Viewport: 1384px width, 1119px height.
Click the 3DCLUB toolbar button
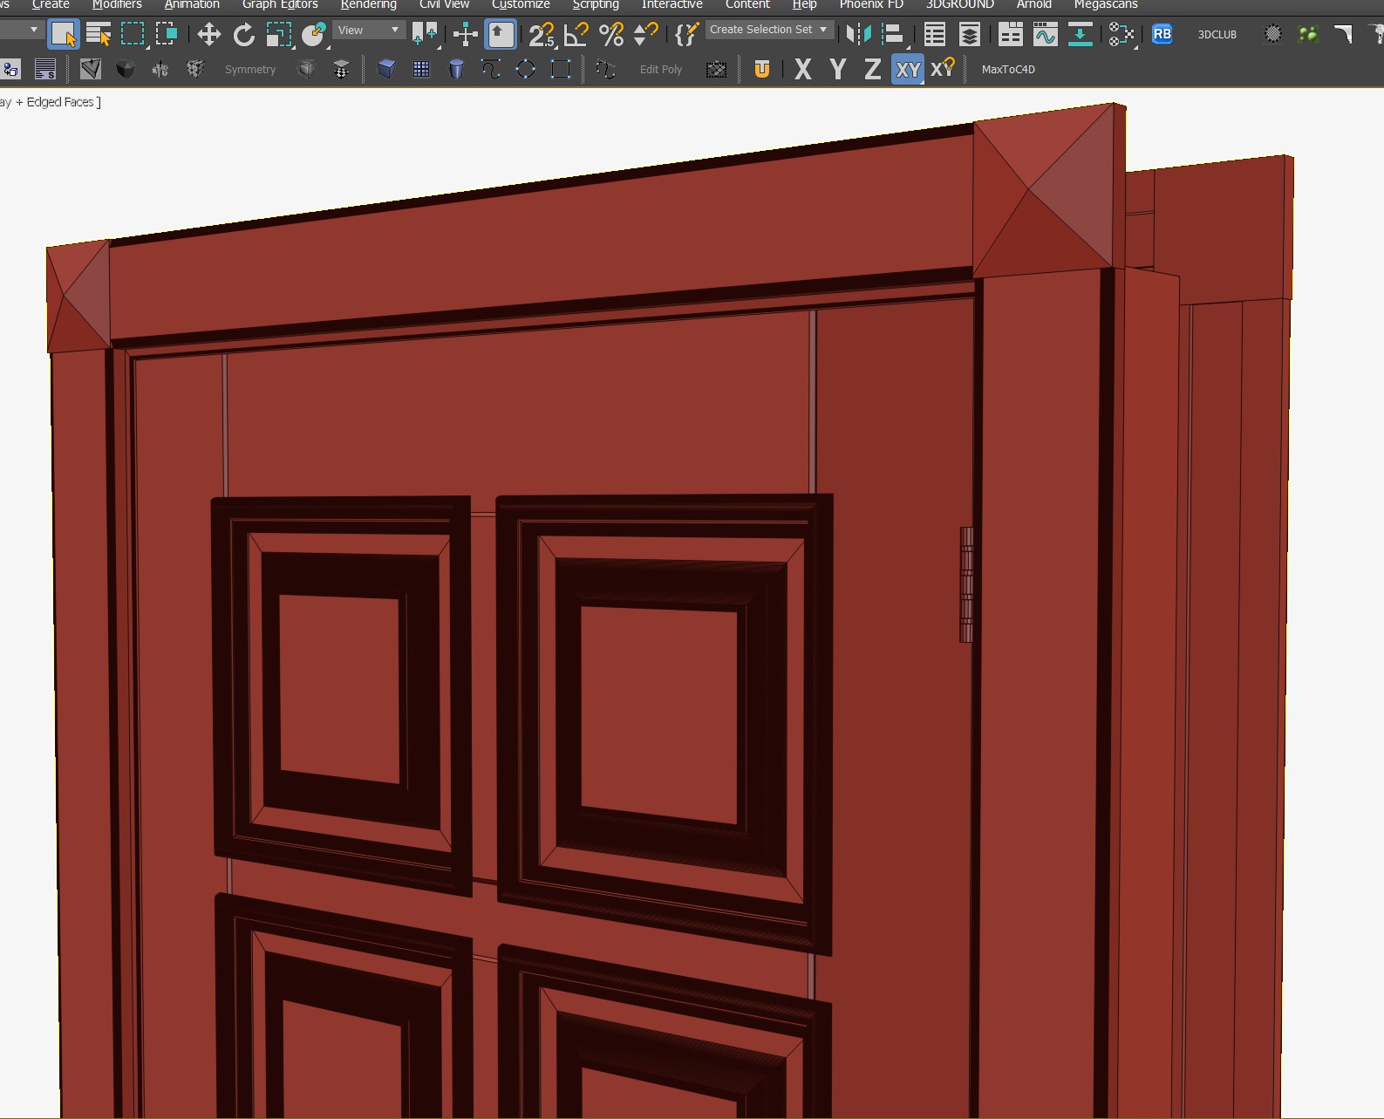click(1217, 35)
